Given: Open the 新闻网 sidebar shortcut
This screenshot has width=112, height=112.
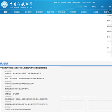Looking at the screenshot, I should (x=109, y=22).
